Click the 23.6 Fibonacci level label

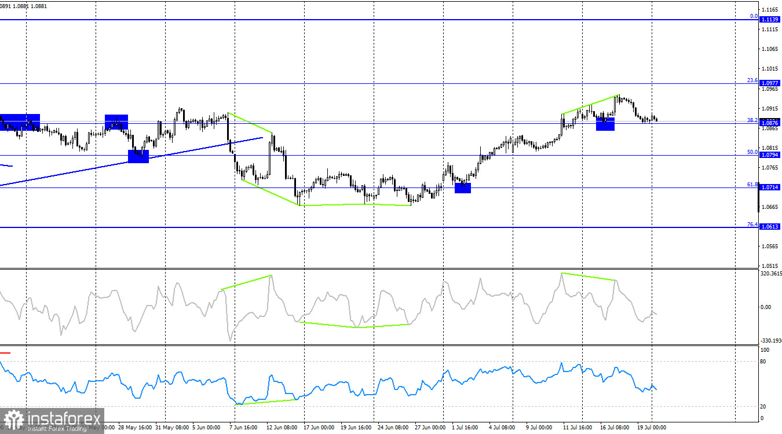pos(753,80)
